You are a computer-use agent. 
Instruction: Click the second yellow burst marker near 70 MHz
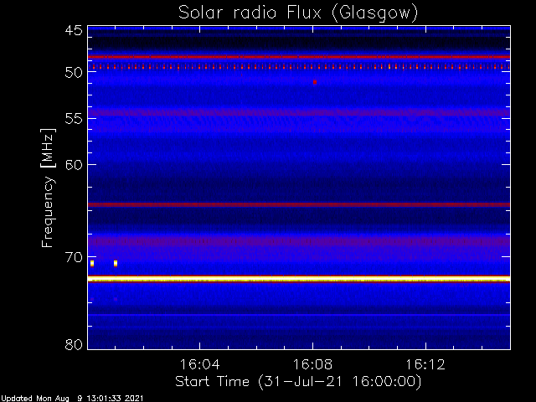(116, 263)
